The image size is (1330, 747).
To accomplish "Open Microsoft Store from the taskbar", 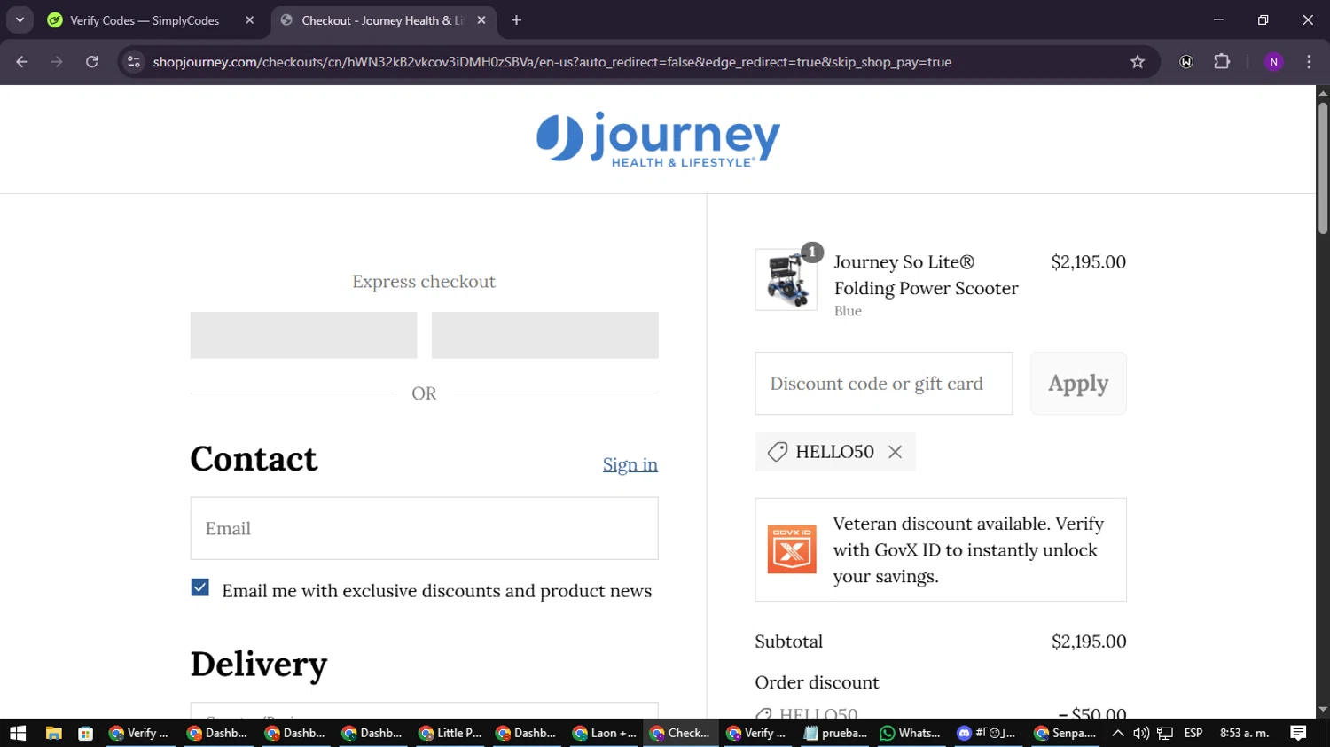I will pyautogui.click(x=85, y=733).
